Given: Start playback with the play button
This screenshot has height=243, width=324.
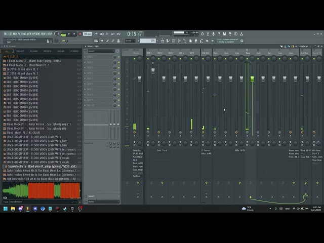Looking at the screenshot, I should pos(69,34).
